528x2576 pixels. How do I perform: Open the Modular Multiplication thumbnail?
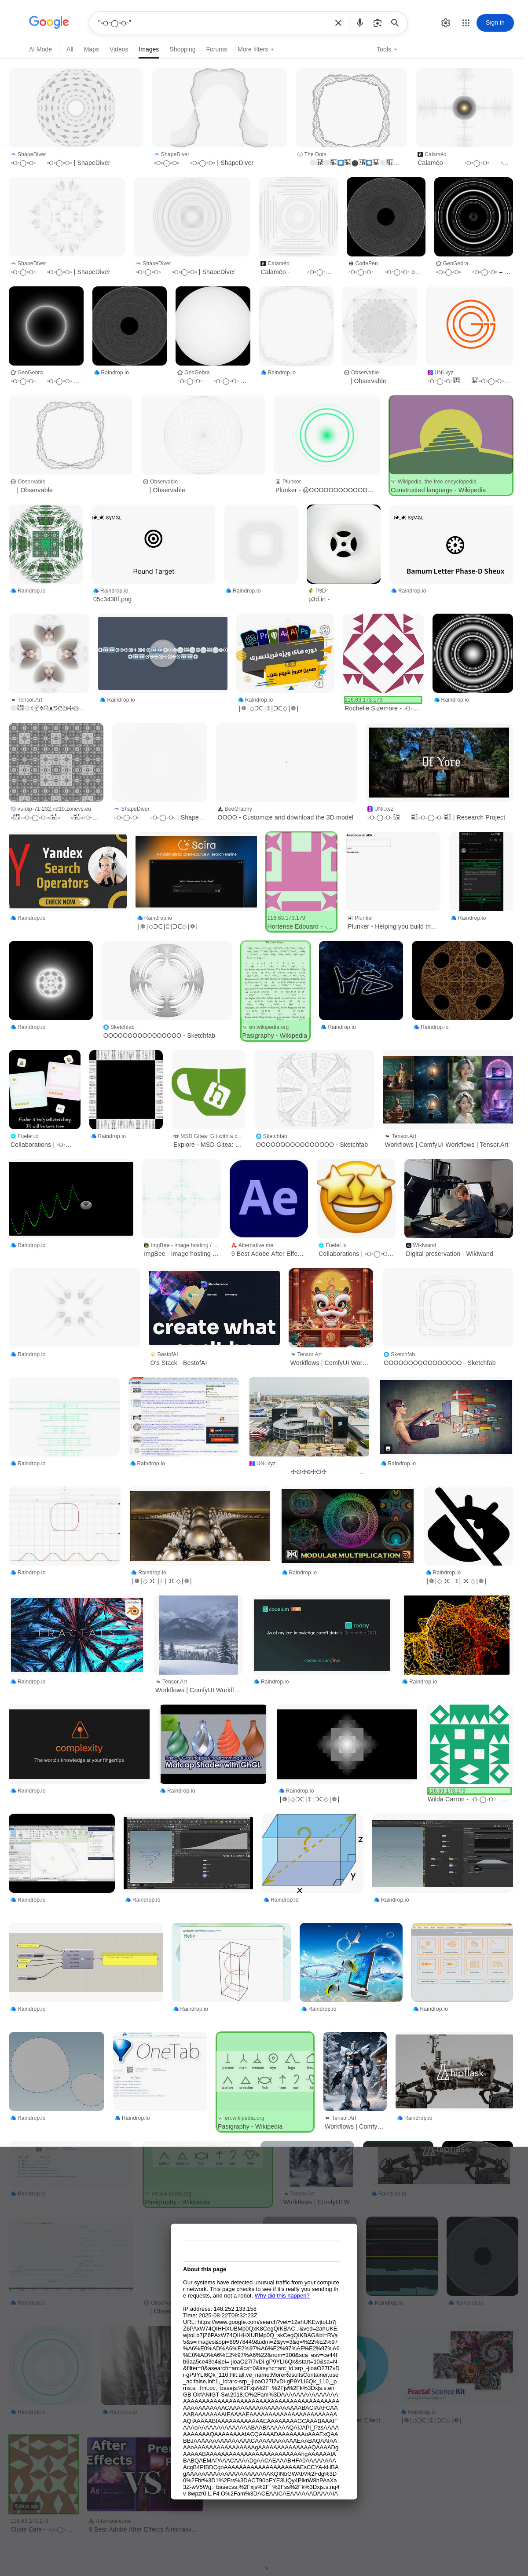click(x=348, y=1526)
